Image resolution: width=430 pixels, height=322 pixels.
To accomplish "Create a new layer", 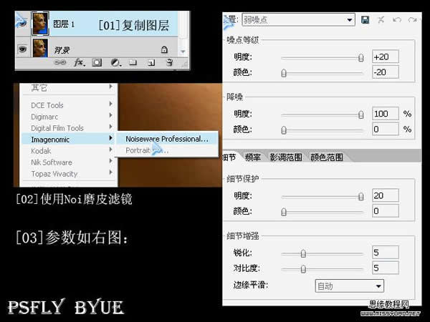I will pyautogui.click(x=151, y=63).
